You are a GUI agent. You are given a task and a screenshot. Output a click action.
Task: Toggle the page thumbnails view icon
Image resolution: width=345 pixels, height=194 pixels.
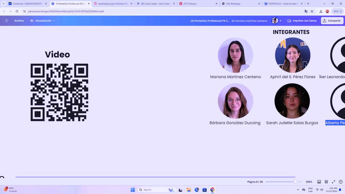tap(319, 182)
